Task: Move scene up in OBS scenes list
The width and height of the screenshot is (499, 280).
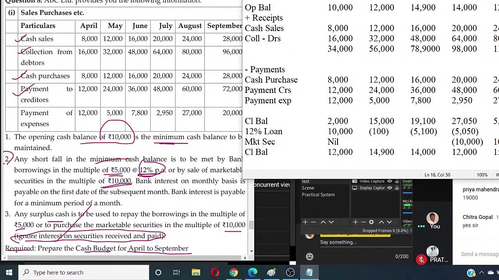Action: coord(323,222)
